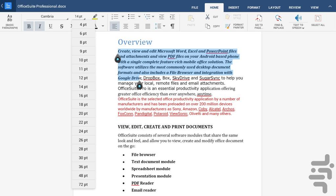
Task: Launch Find & Replace
Action: pos(278,22)
